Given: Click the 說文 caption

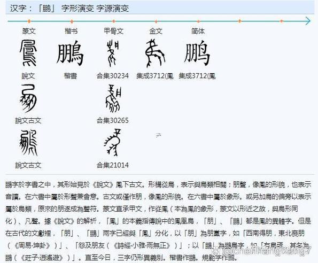Looking at the screenshot, I should [28, 76].
